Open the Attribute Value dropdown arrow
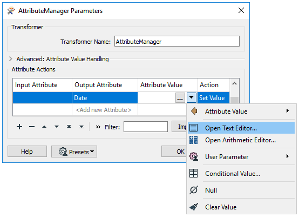The height and width of the screenshot is (217, 299). [191, 98]
